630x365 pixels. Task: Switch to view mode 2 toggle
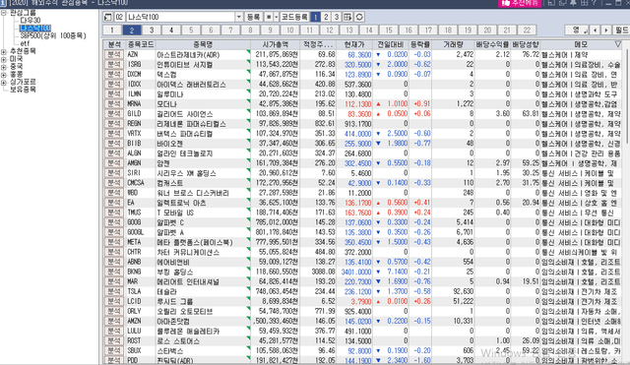[326, 17]
